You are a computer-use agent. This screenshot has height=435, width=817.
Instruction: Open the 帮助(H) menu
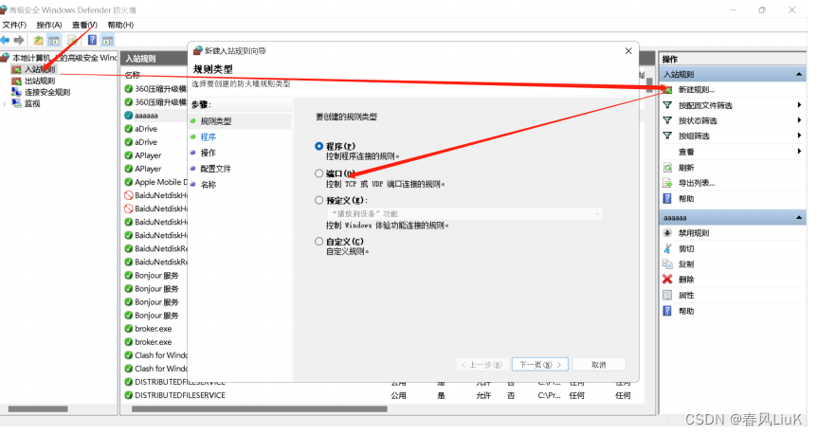click(120, 25)
